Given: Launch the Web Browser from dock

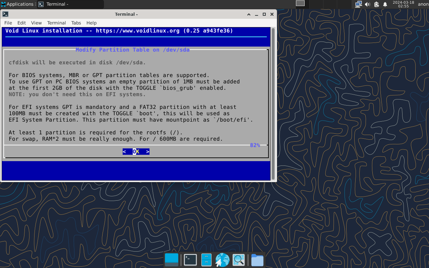Looking at the screenshot, I should coord(223,260).
